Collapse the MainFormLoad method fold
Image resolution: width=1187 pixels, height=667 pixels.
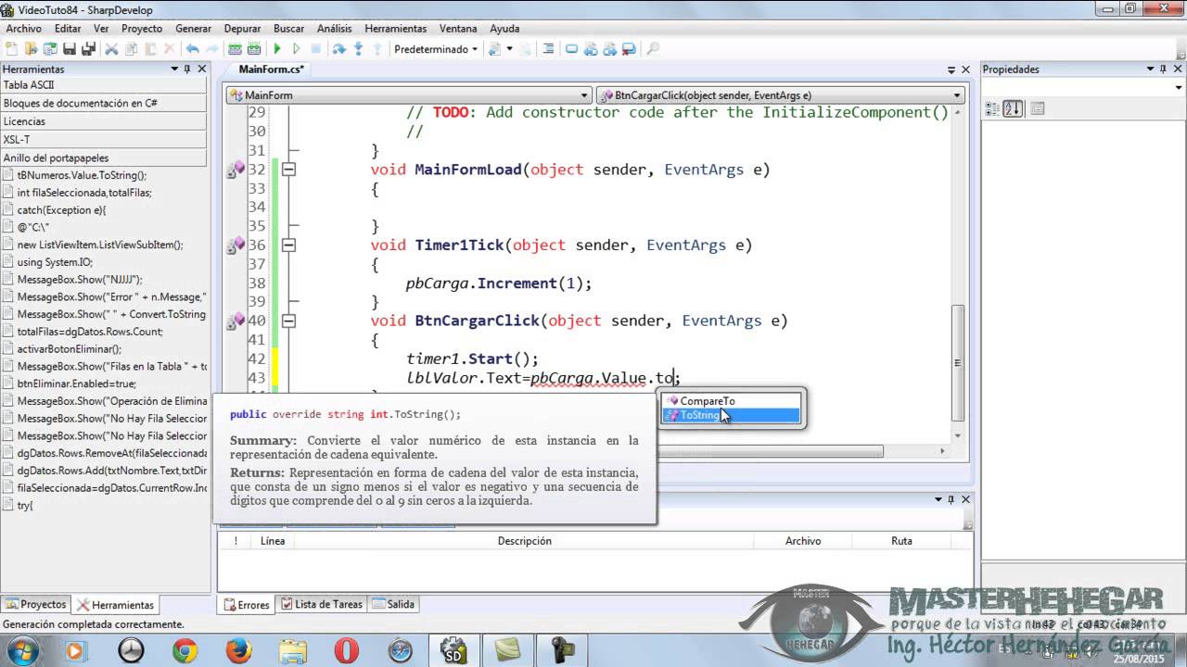[x=288, y=170]
